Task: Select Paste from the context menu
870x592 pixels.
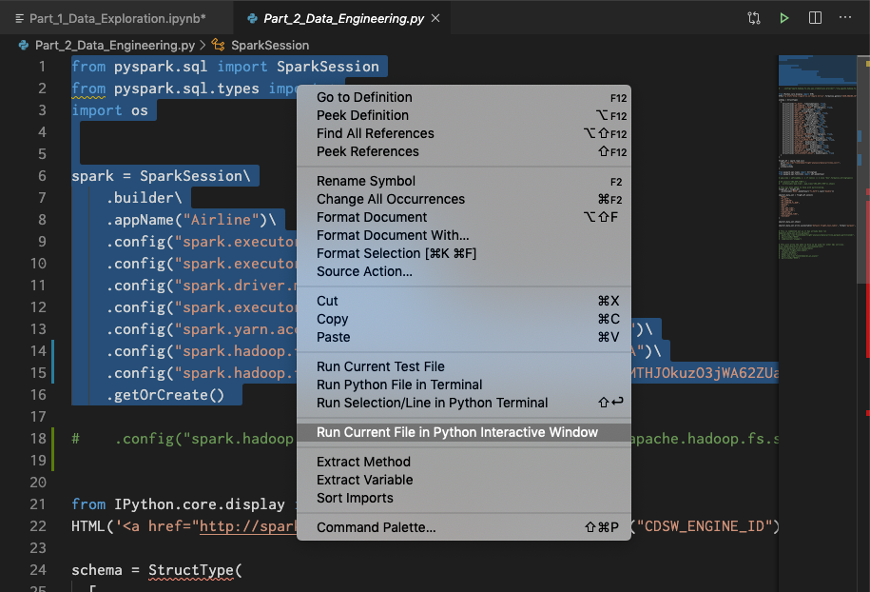Action: coord(464,337)
